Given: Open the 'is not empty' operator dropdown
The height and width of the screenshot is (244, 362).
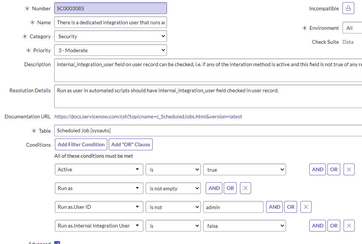Looking at the screenshot, I should tap(173, 188).
